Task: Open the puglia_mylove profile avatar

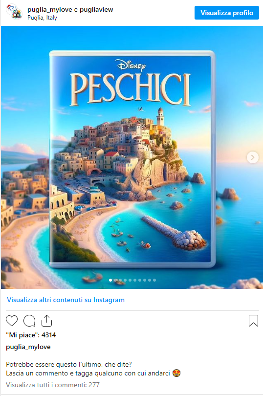Action: tap(14, 12)
